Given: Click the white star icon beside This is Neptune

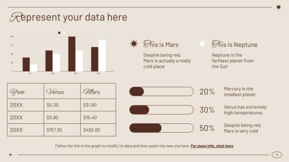Looking at the screenshot, I should pyautogui.click(x=202, y=44).
